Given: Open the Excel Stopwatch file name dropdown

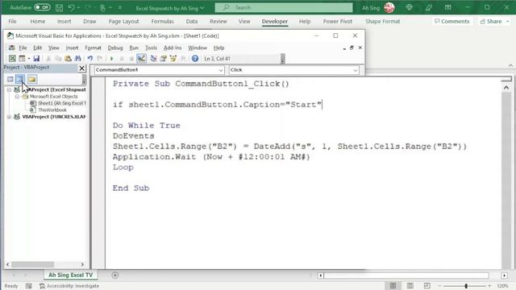Looking at the screenshot, I should (x=202, y=8).
